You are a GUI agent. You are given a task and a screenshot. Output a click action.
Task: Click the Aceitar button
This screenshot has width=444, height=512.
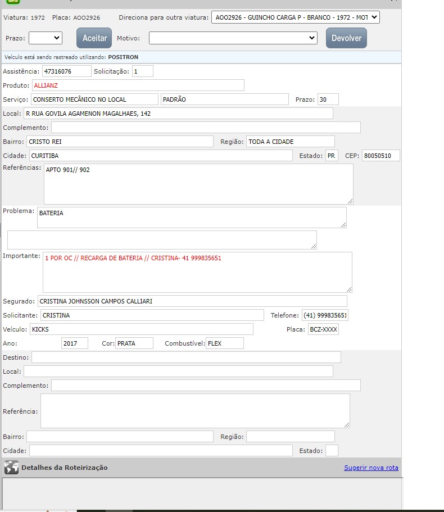tap(94, 38)
